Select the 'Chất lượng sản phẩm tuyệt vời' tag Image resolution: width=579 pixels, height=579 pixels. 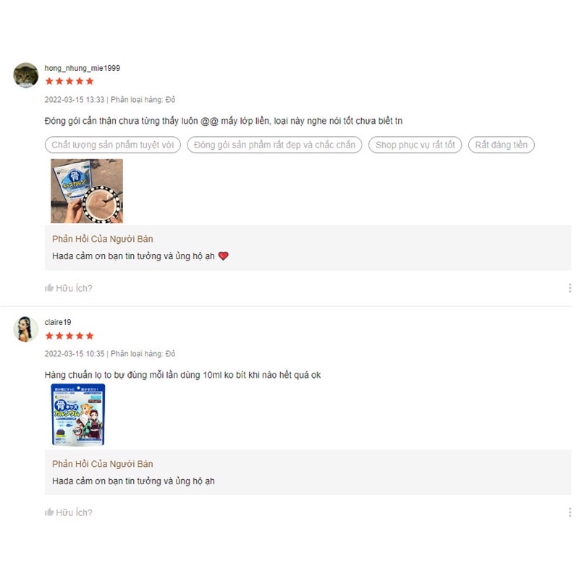pos(113,145)
